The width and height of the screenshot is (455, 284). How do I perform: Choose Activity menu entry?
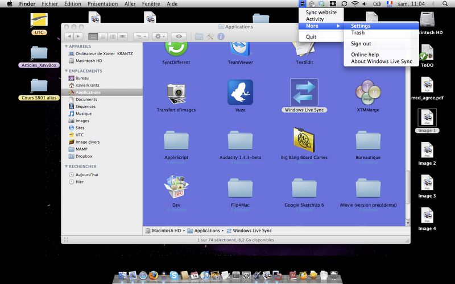[x=321, y=19]
